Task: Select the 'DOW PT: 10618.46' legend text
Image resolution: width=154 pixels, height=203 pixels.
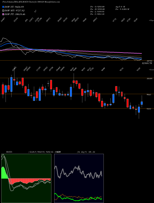Action: 15,14
